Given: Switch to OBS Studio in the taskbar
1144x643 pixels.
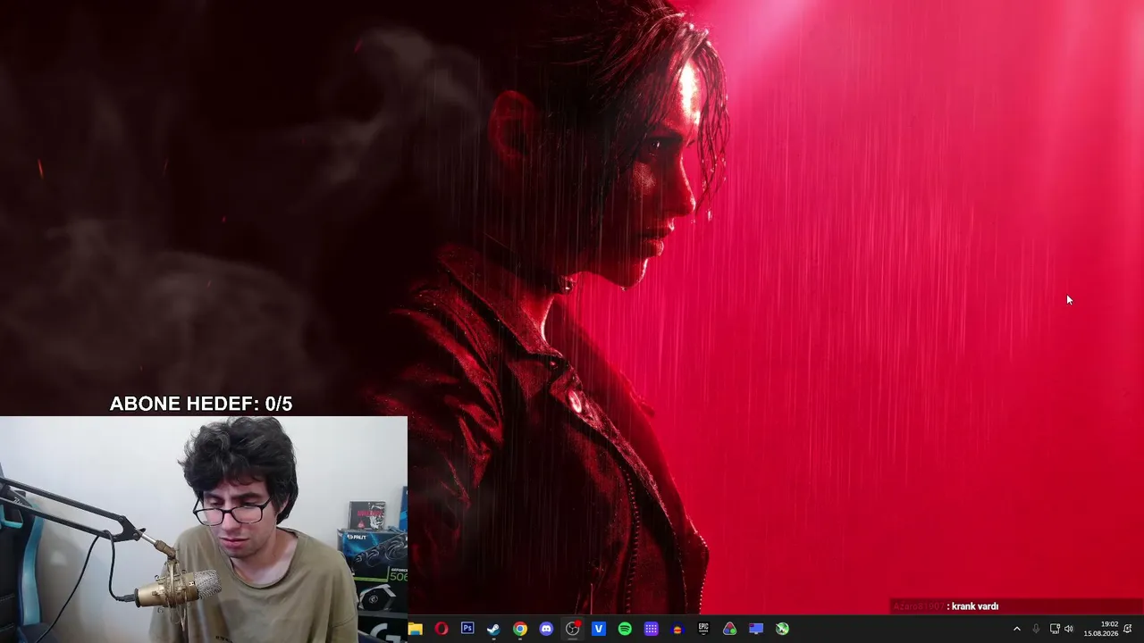Looking at the screenshot, I should 573,629.
